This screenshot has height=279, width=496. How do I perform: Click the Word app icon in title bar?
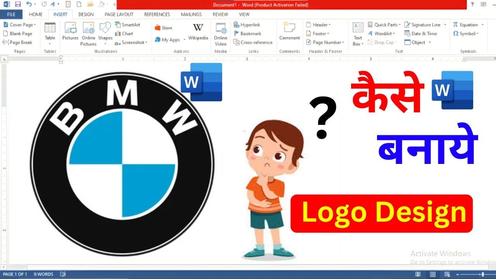[x=7, y=4]
